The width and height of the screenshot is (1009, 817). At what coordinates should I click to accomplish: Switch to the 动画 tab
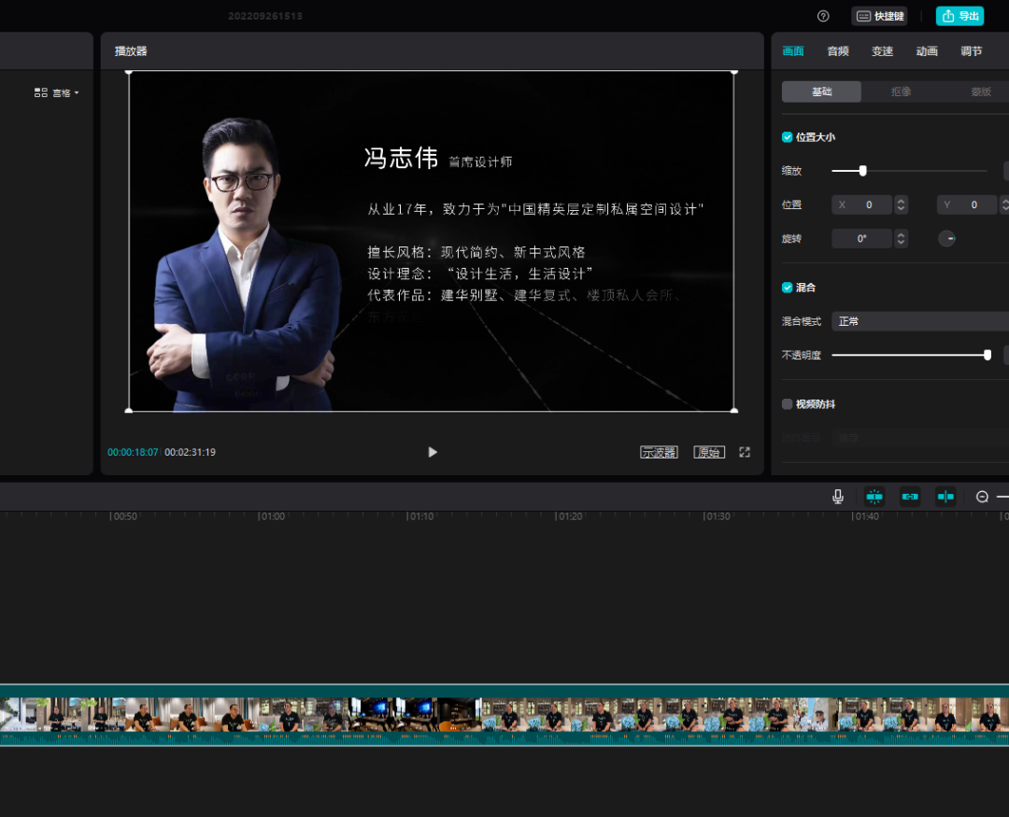pos(927,51)
